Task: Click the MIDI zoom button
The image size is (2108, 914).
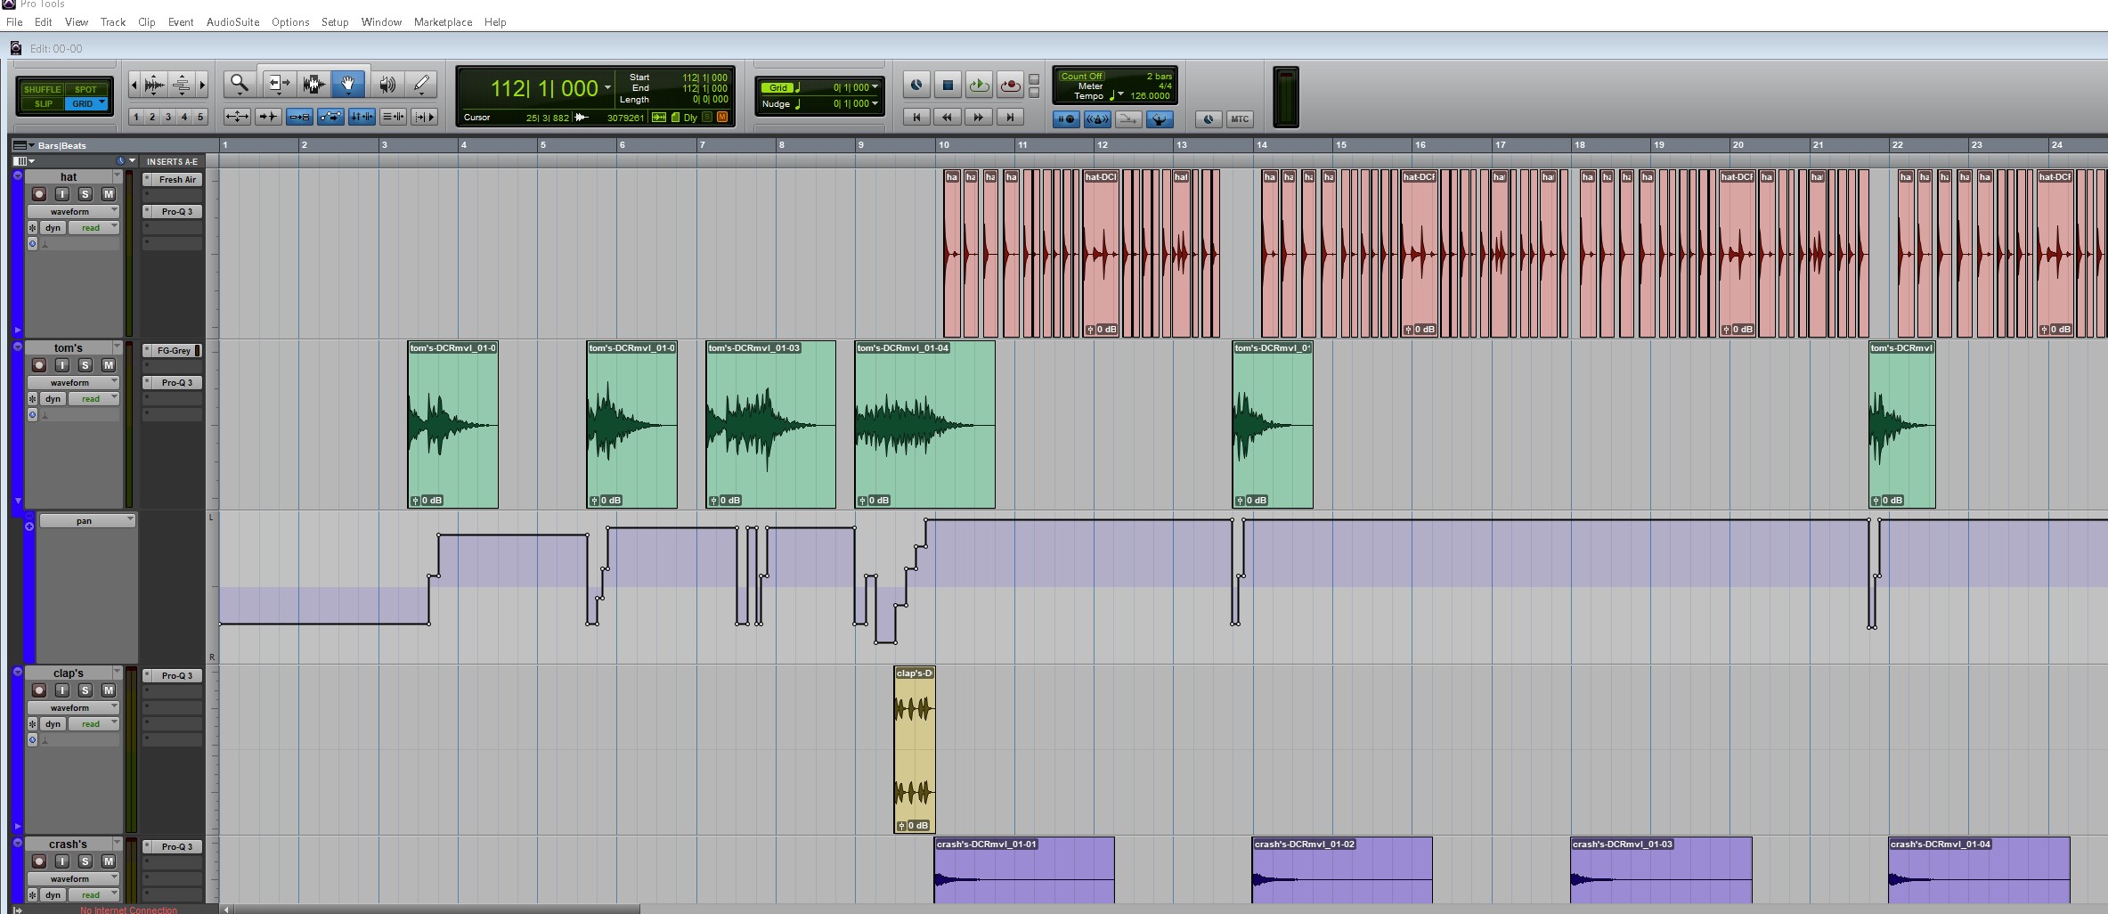Action: pos(182,86)
